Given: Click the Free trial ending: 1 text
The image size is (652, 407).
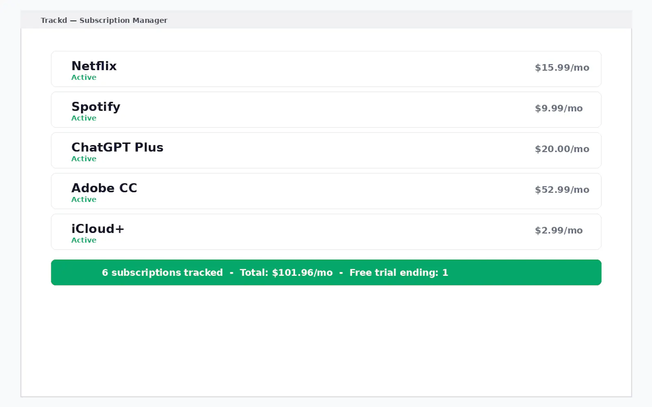Looking at the screenshot, I should (399, 273).
